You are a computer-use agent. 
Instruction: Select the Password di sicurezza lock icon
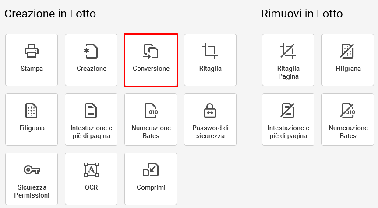coord(210,111)
